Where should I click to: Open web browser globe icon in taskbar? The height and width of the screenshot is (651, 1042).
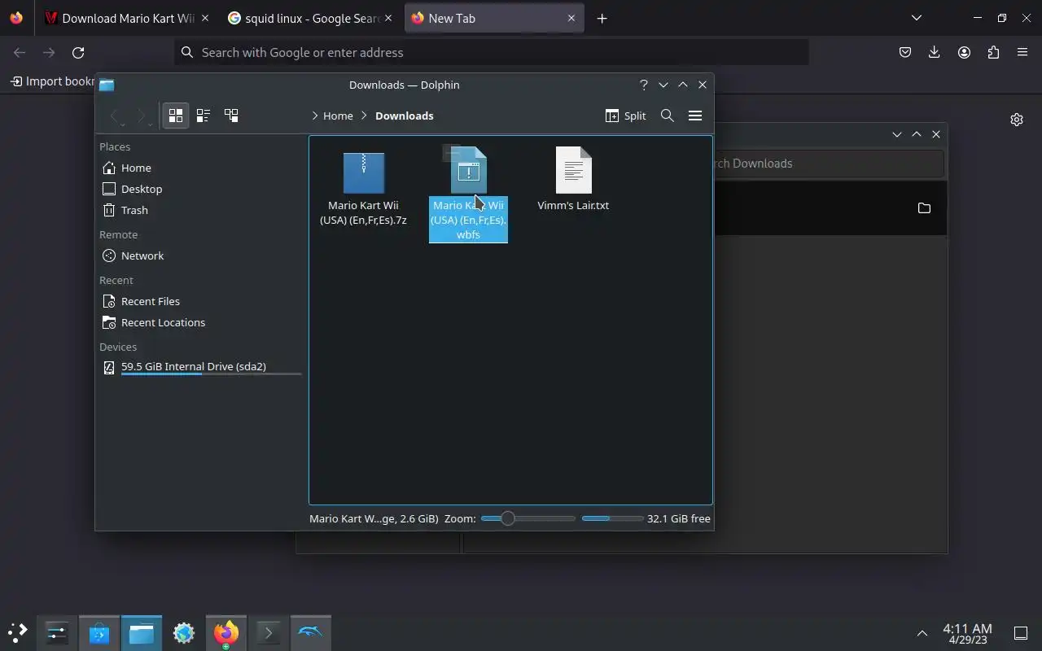point(184,632)
